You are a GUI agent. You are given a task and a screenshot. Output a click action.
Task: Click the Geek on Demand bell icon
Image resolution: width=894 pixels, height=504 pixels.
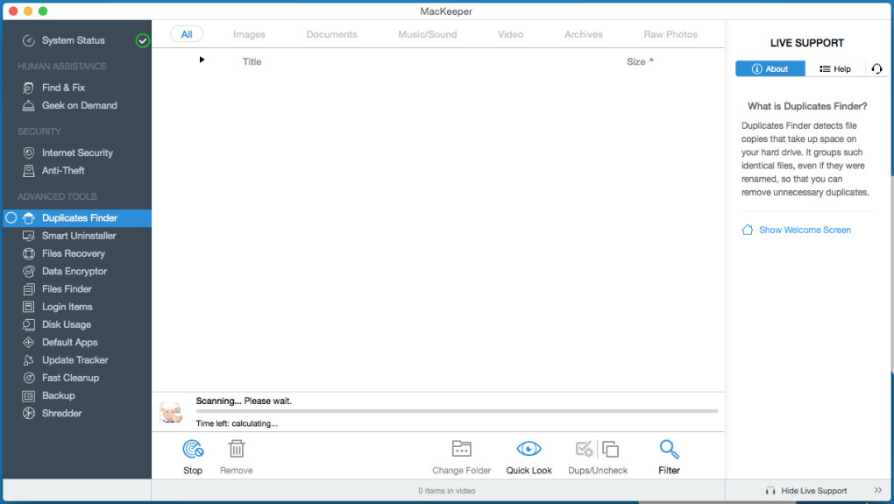[x=29, y=105]
